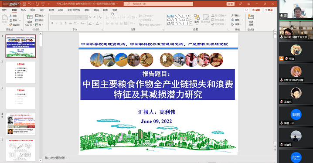Toggle Bold formatting
This screenshot has height=163, width=313.
[x=52, y=24]
